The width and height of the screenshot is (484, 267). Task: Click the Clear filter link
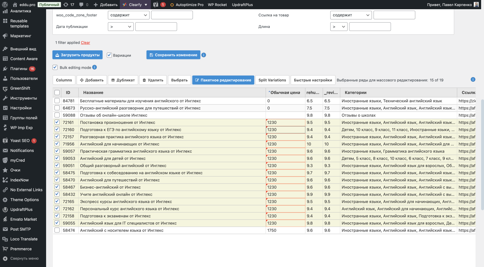tap(85, 43)
